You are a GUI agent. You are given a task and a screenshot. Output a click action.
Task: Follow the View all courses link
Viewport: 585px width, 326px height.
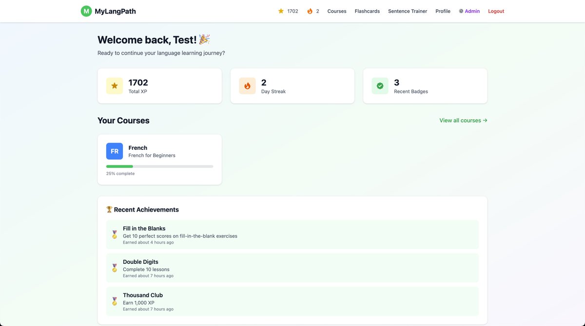[463, 120]
